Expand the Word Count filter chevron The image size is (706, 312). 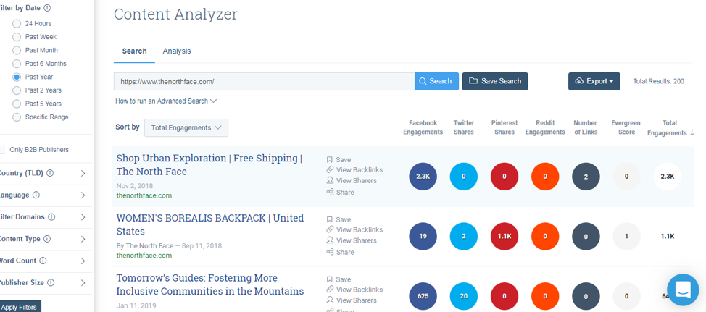click(x=83, y=261)
